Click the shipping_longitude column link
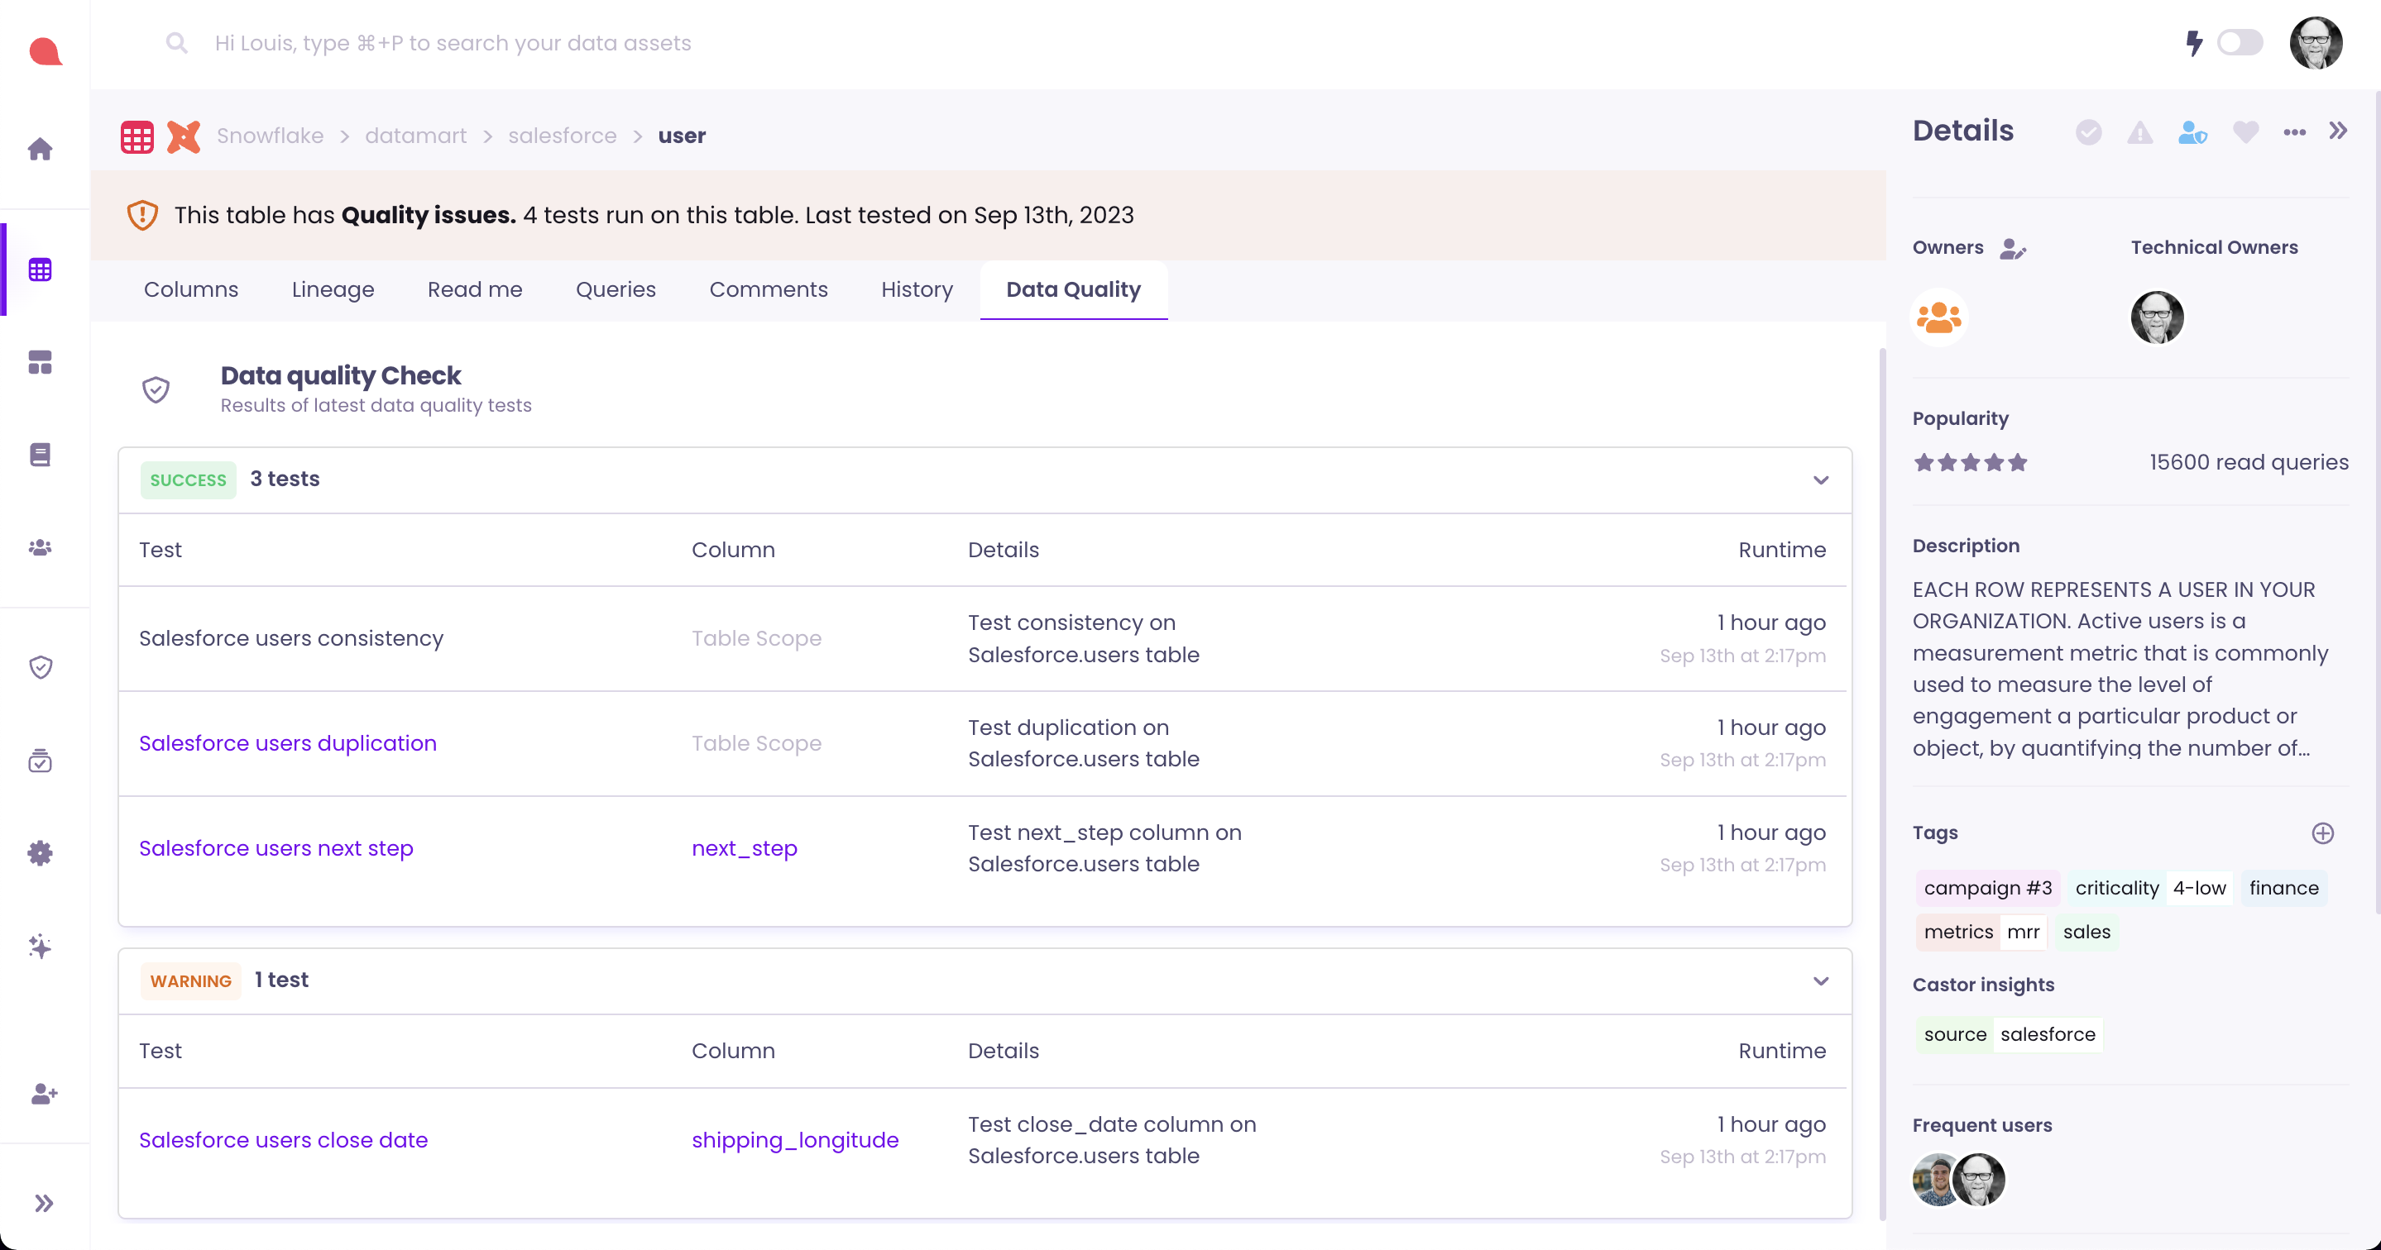Viewport: 2381px width, 1250px height. click(795, 1139)
